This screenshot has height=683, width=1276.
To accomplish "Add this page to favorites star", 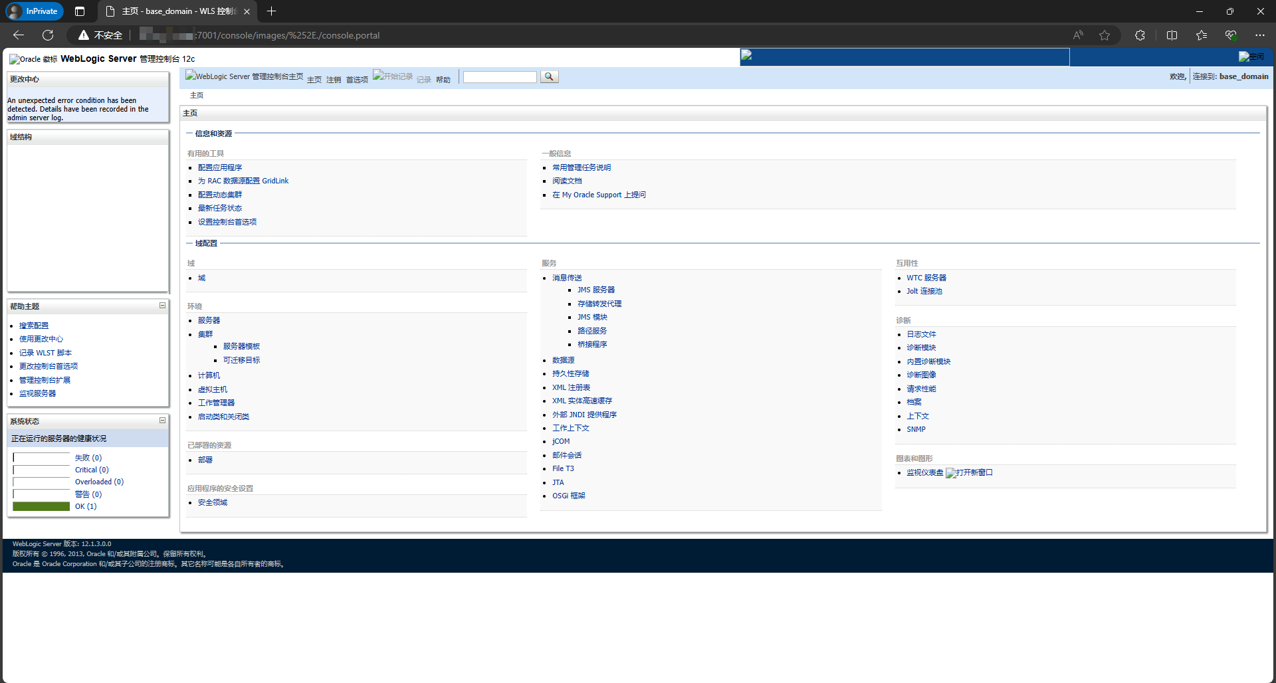I will point(1105,35).
